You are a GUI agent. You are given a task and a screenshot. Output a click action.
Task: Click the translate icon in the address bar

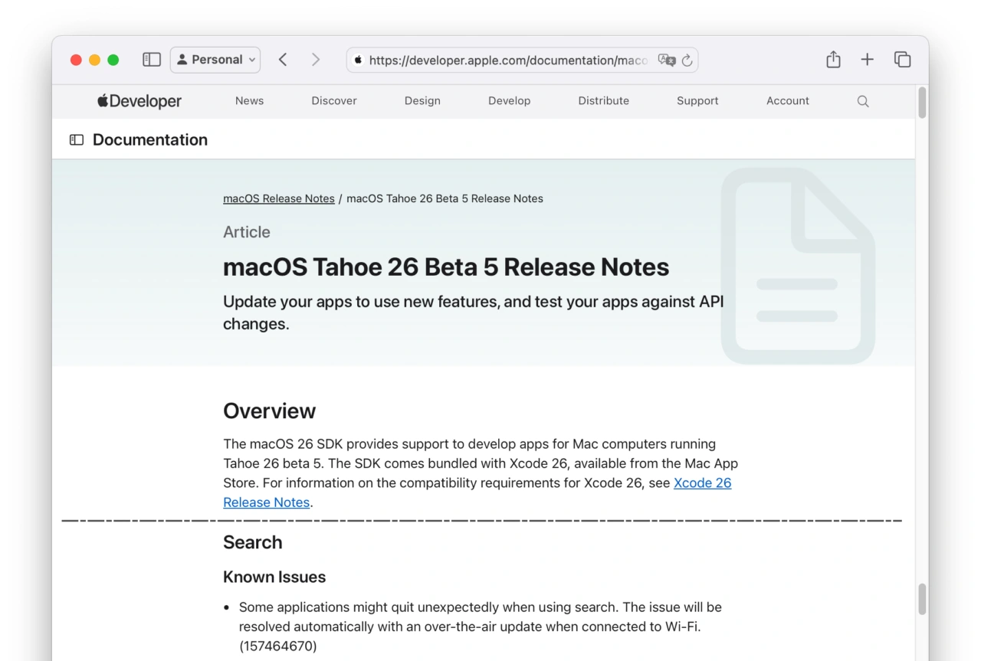click(x=667, y=60)
